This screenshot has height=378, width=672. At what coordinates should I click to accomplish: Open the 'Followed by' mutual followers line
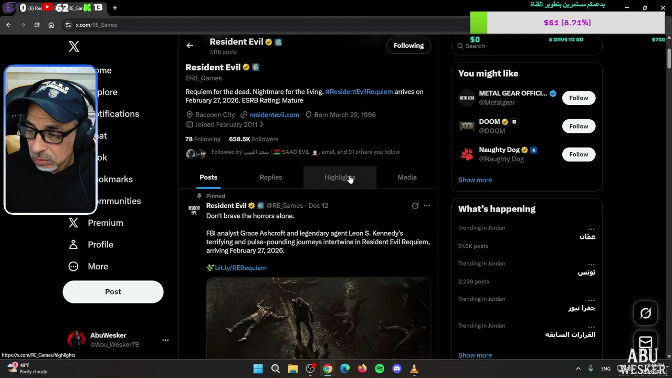point(306,152)
